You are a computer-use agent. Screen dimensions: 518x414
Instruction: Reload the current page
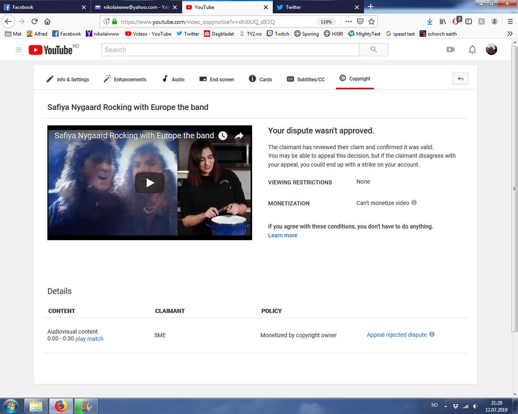tap(35, 22)
